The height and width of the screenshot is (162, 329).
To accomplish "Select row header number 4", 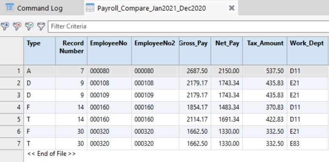I will 12,107.
